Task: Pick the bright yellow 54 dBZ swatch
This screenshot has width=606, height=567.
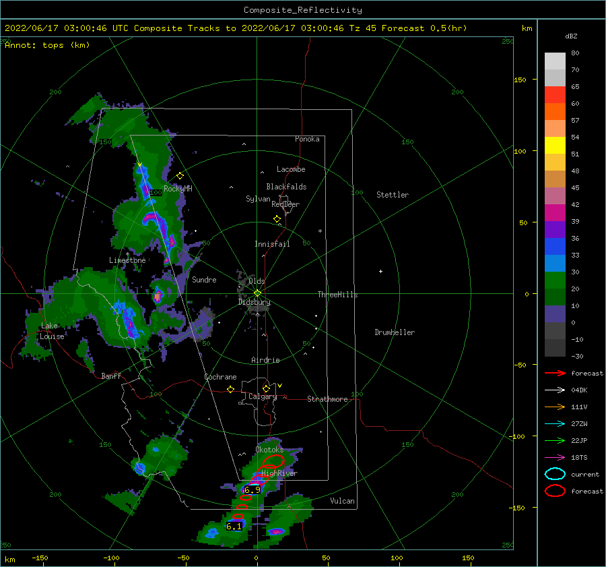Action: point(555,146)
